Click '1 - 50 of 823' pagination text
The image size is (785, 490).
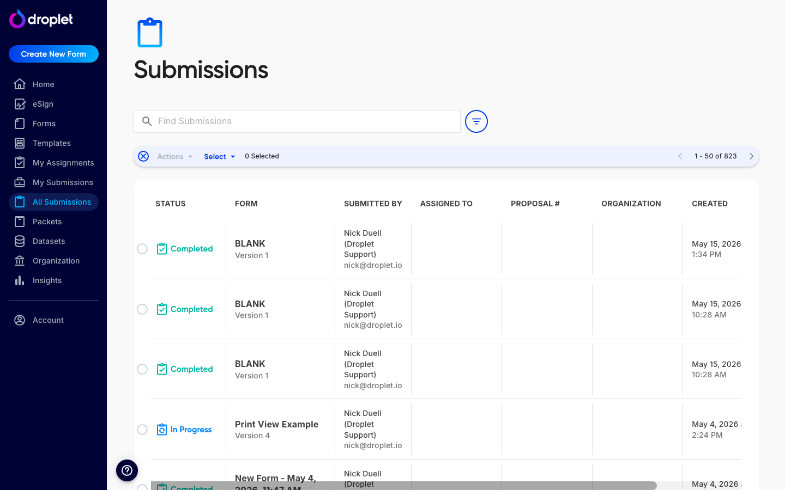point(716,156)
